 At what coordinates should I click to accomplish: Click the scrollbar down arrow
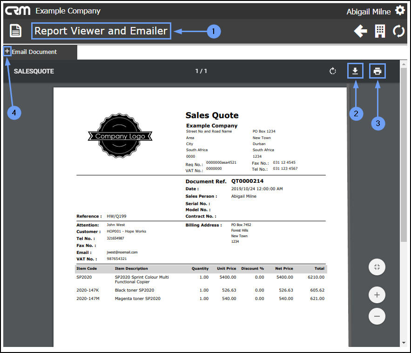point(404,342)
